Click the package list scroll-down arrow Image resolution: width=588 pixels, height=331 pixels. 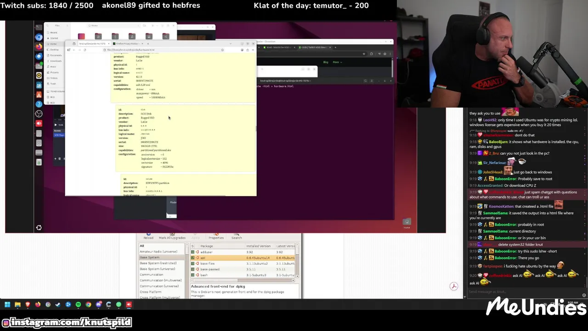coord(297,276)
